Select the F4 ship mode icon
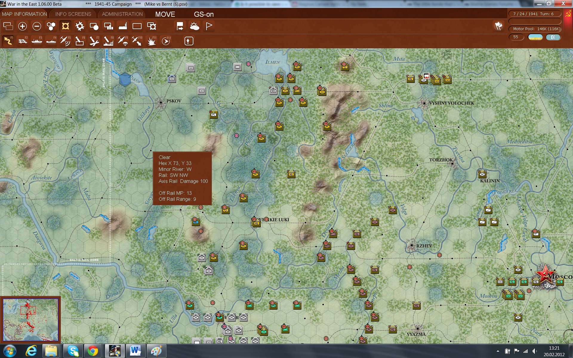Image resolution: width=573 pixels, height=358 pixels. point(51,41)
